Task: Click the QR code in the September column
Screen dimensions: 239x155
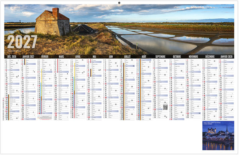Action: point(165,107)
